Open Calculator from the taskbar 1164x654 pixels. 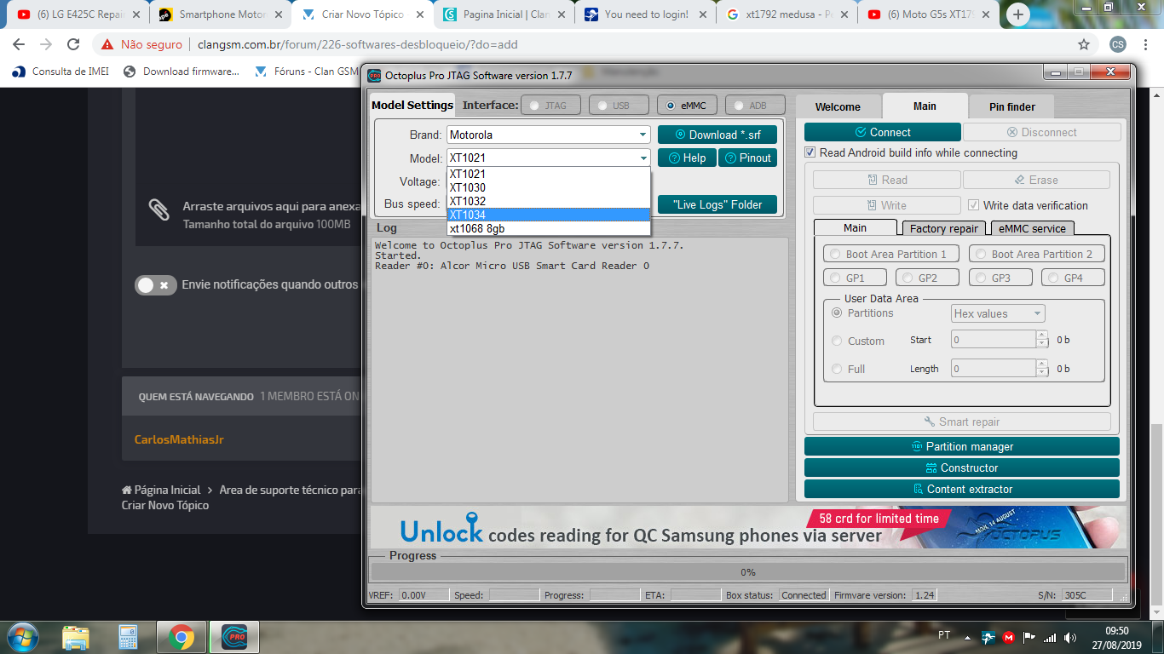tap(128, 636)
